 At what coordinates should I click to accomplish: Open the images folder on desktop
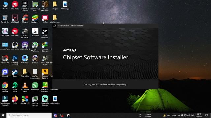(x=55, y=5)
